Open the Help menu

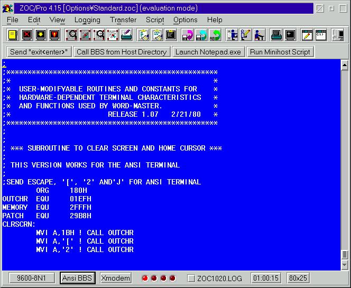215,20
